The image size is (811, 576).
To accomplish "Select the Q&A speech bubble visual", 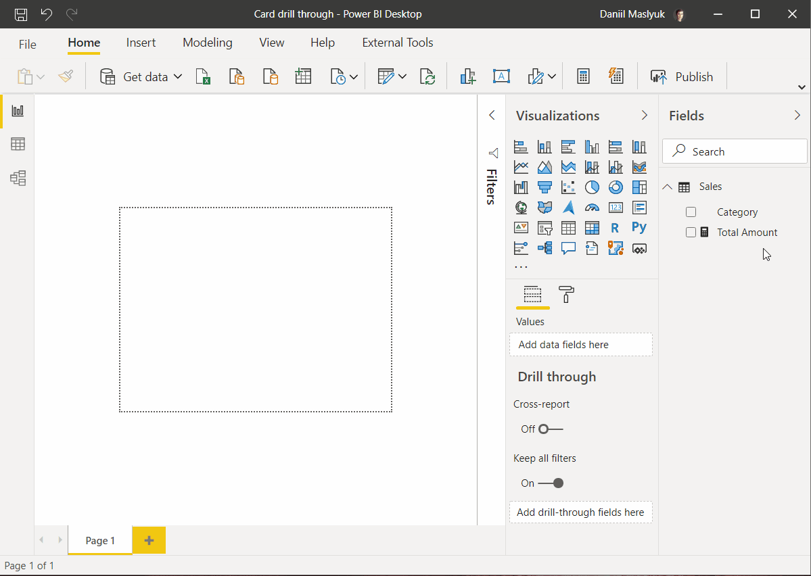I will click(x=568, y=248).
